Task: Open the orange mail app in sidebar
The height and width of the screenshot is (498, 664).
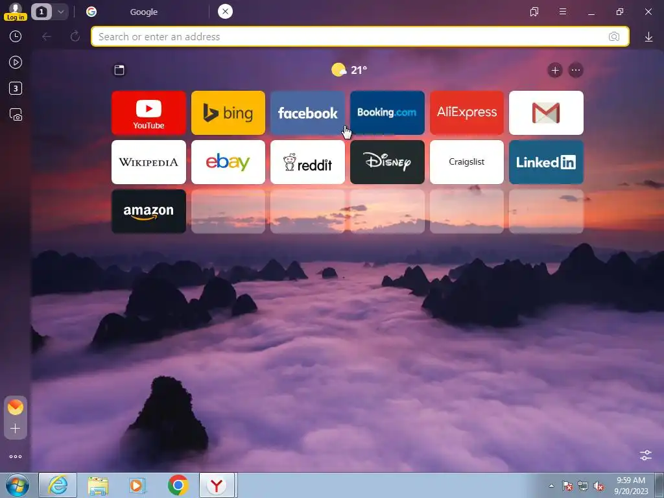Action: [16, 407]
